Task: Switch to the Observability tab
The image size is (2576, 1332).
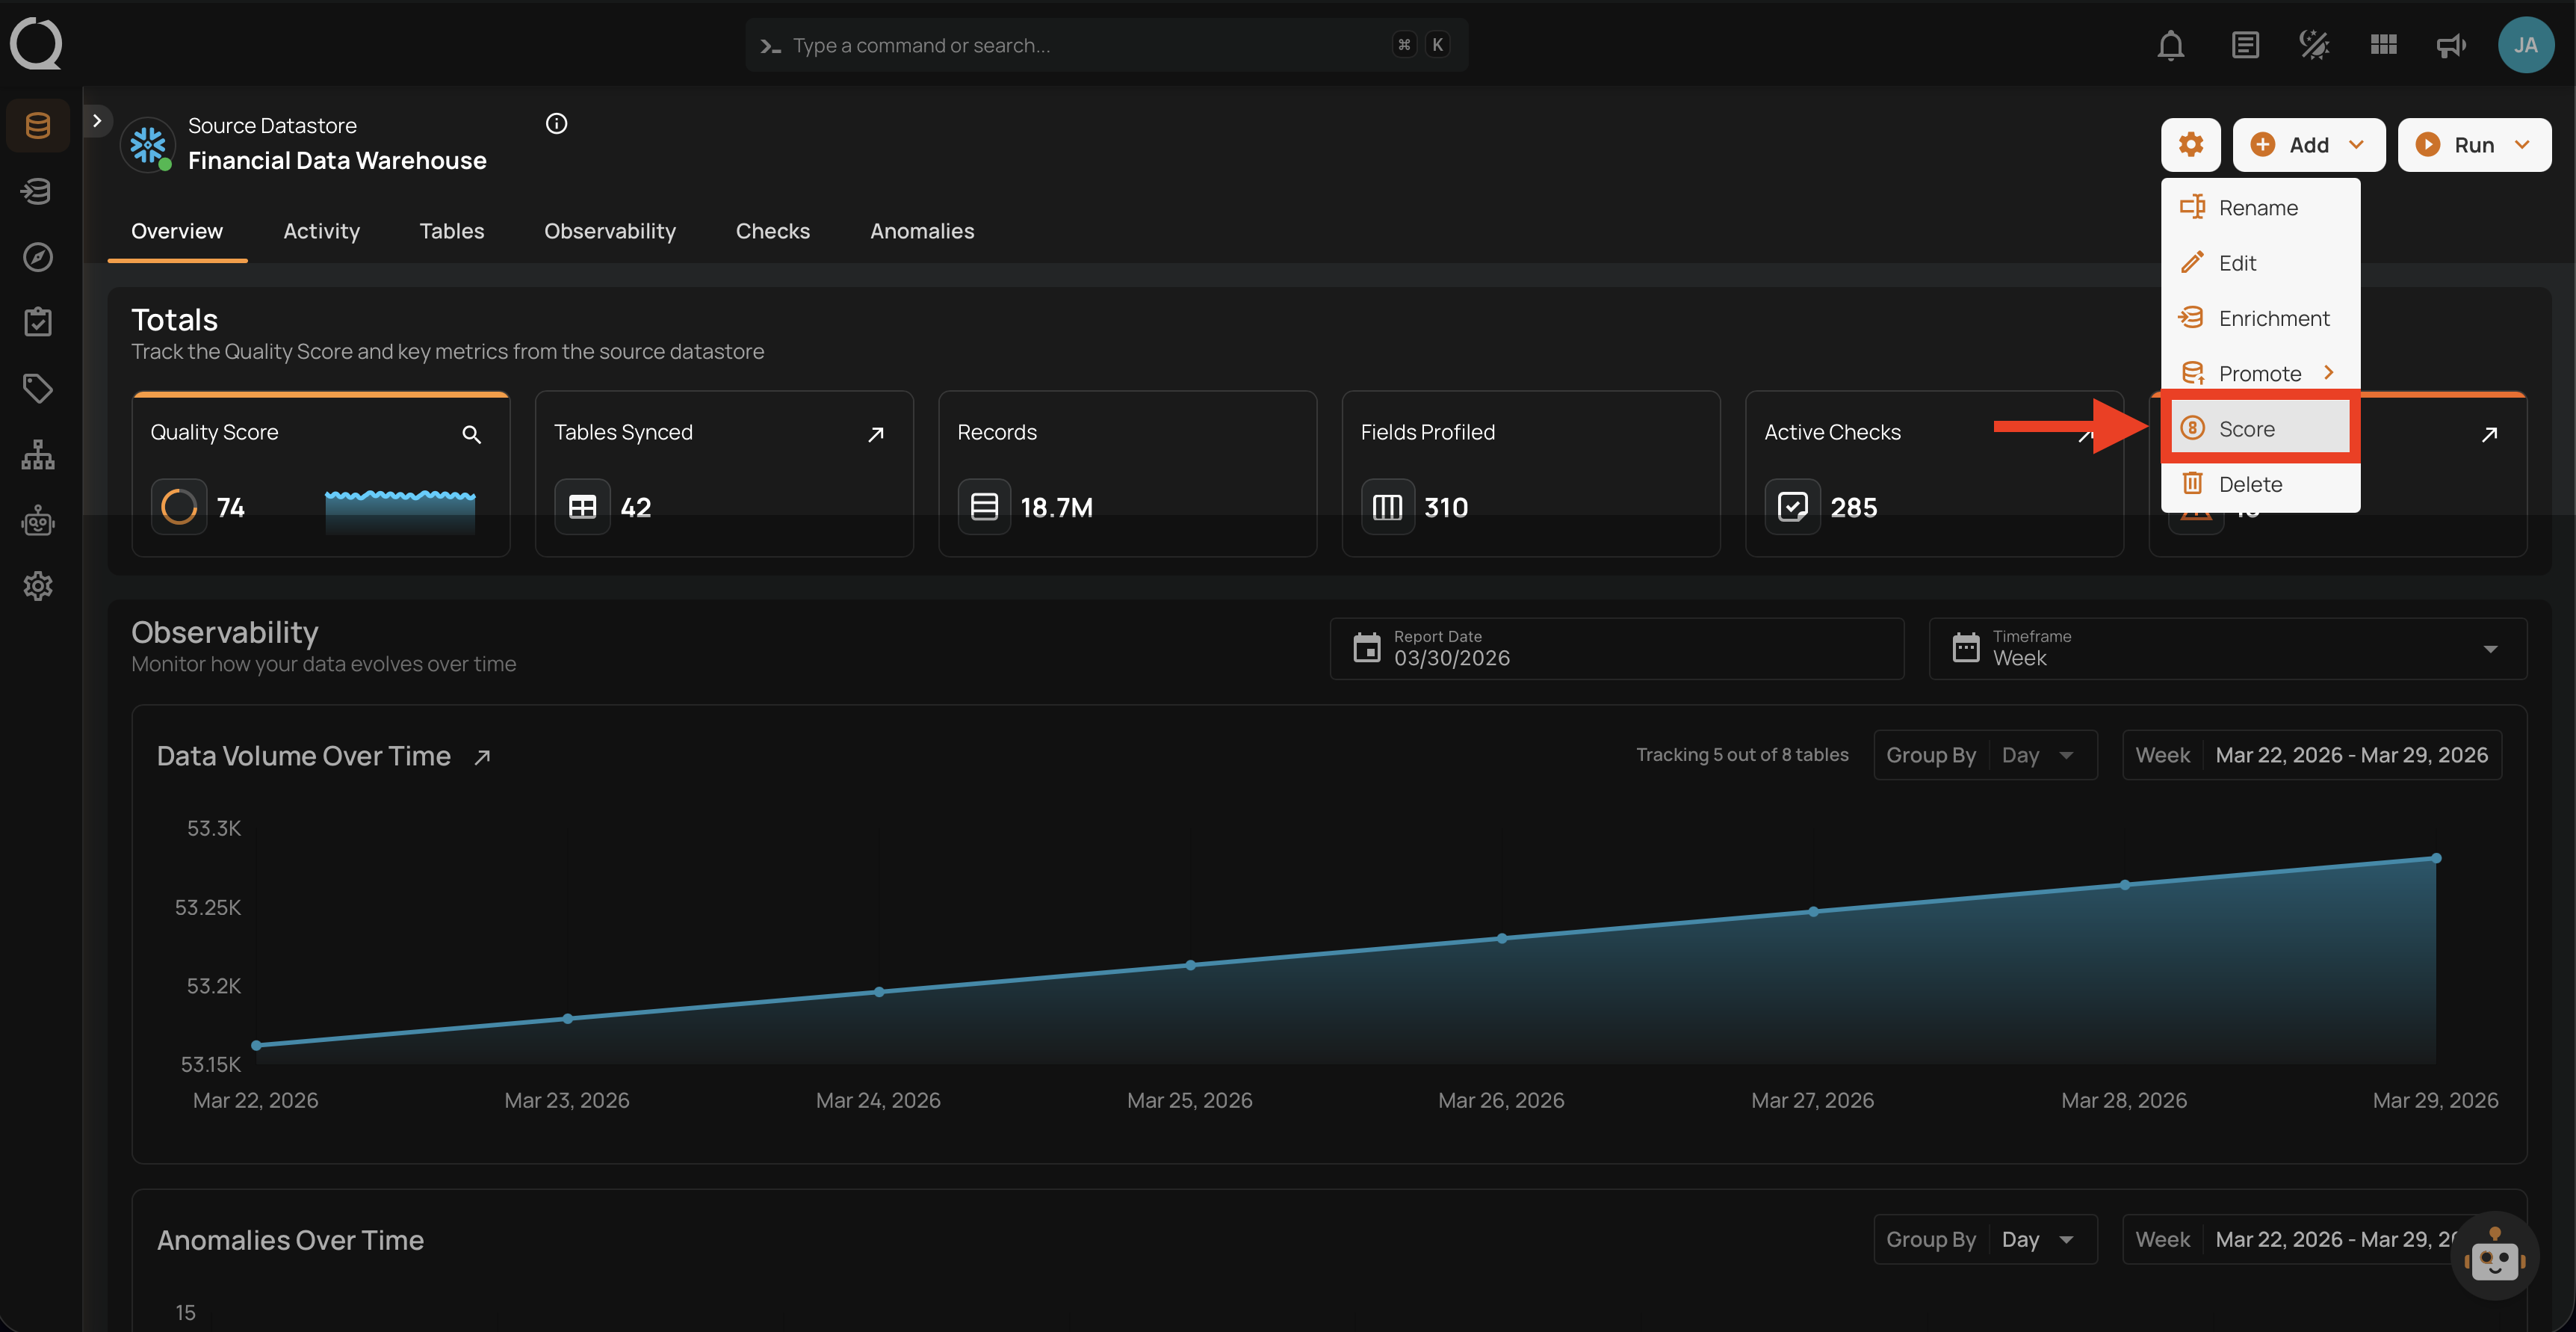Action: (x=609, y=231)
